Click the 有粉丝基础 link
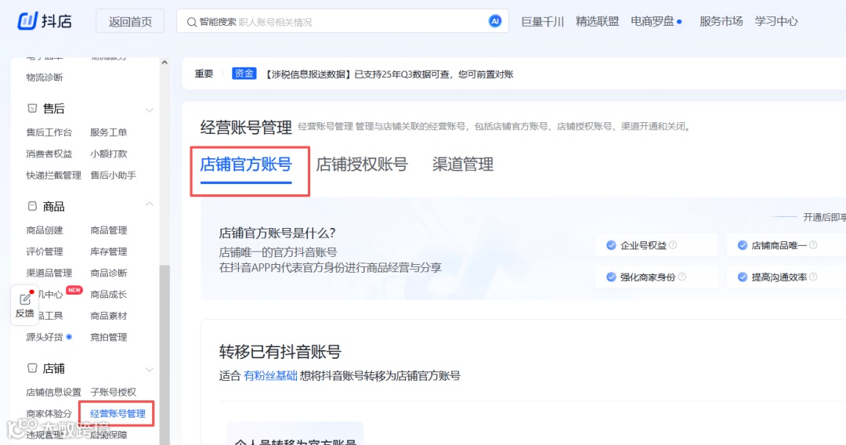This screenshot has width=846, height=445. coord(270,376)
